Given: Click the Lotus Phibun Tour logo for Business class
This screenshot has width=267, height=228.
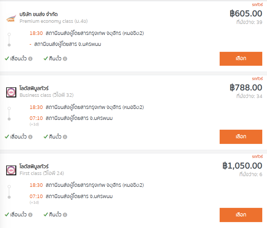Looking at the screenshot, I should [11, 92].
